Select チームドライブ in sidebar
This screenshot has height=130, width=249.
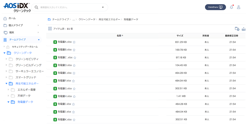tap(17, 40)
